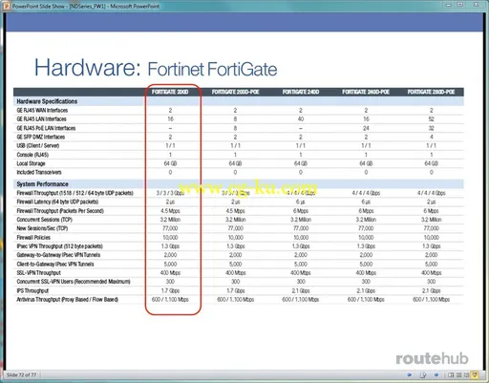Switch to Normal view icon
This screenshot has height=383, width=489.
451,375
